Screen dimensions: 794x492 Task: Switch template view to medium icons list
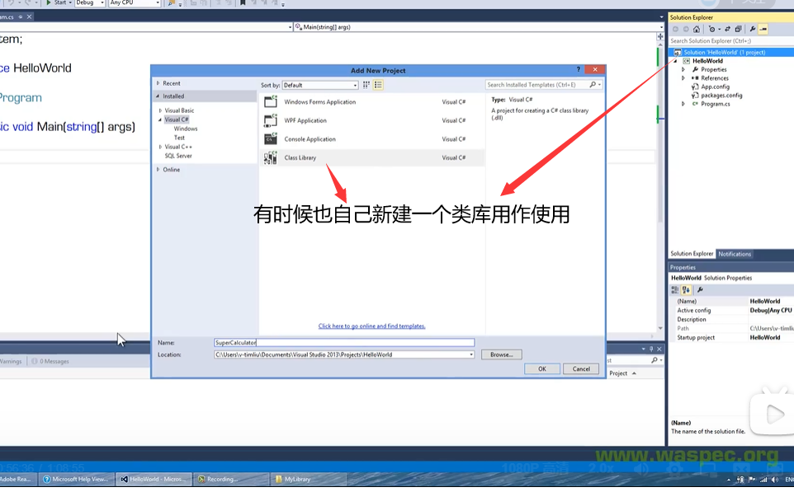(378, 85)
